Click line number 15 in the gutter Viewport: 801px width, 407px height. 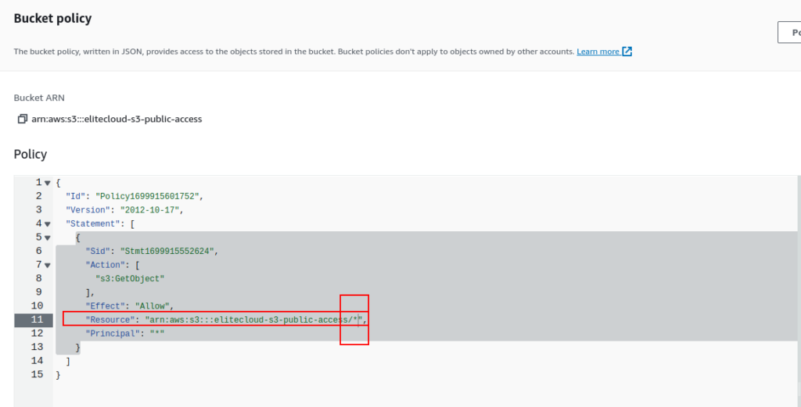pyautogui.click(x=37, y=375)
